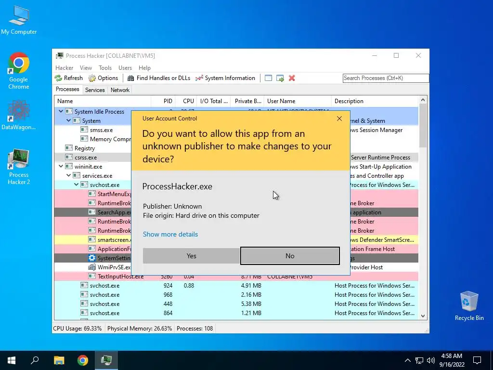Viewport: 493px width, 370px height.
Task: Click the process list scroll up arrow
Action: click(423, 100)
